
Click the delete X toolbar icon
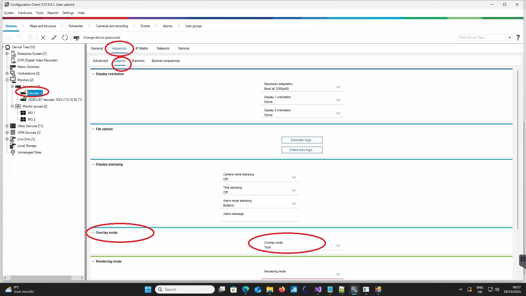point(43,38)
